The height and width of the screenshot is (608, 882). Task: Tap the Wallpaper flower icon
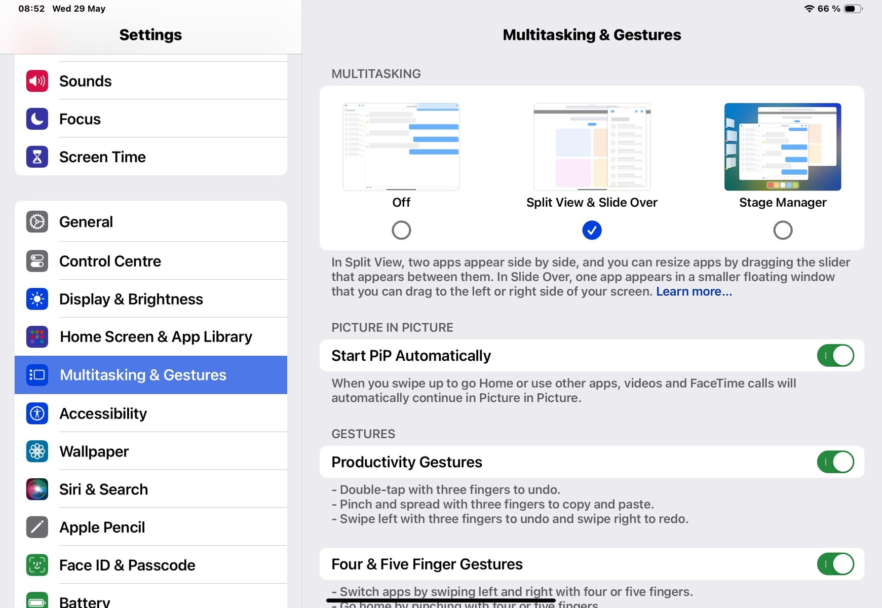[37, 451]
